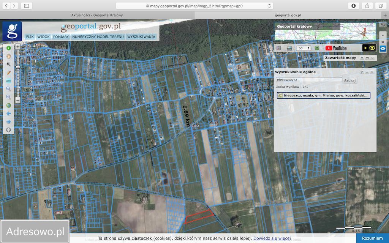Open the XYH coordinates tool
The width and height of the screenshot is (389, 243).
[8, 80]
